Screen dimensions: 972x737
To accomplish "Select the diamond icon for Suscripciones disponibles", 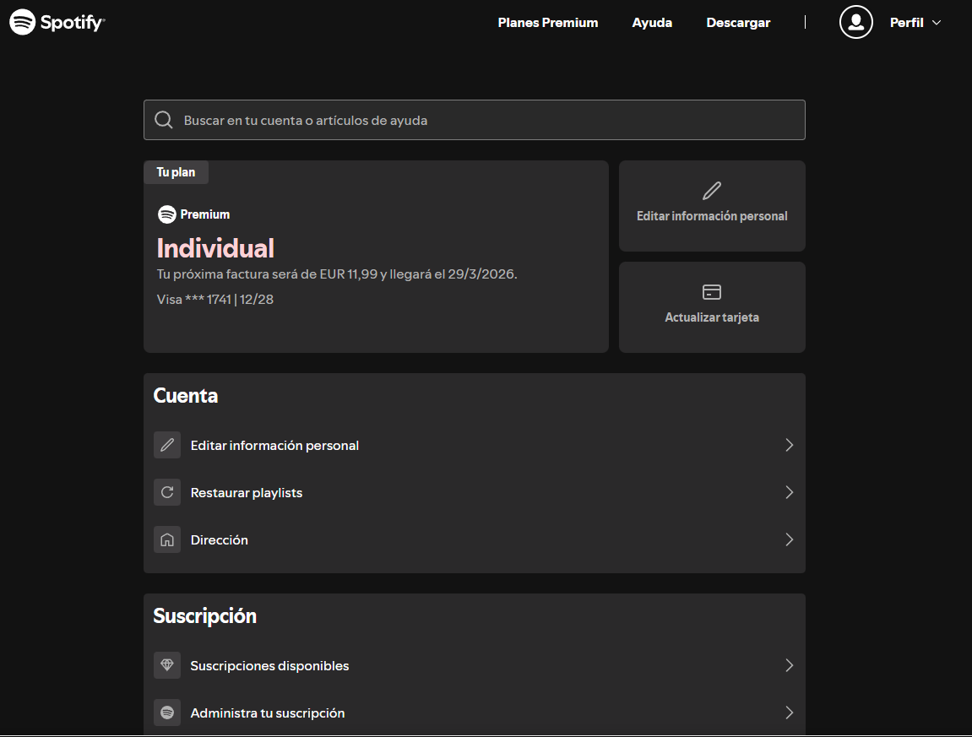I will tap(167, 665).
